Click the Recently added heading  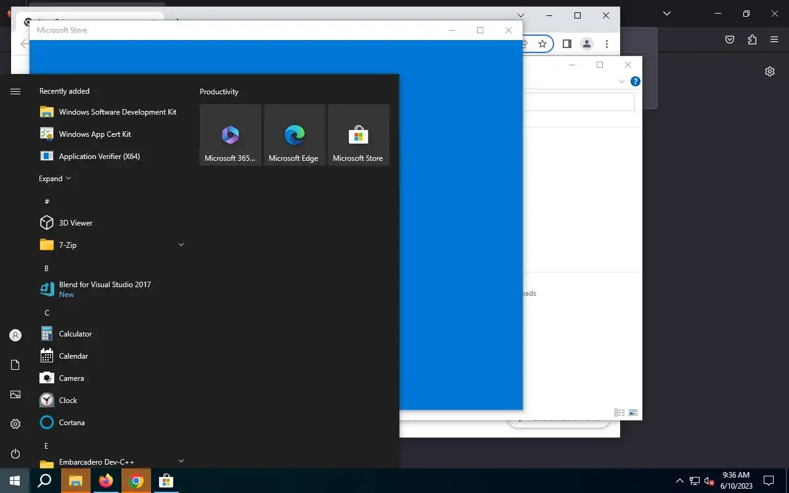64,91
